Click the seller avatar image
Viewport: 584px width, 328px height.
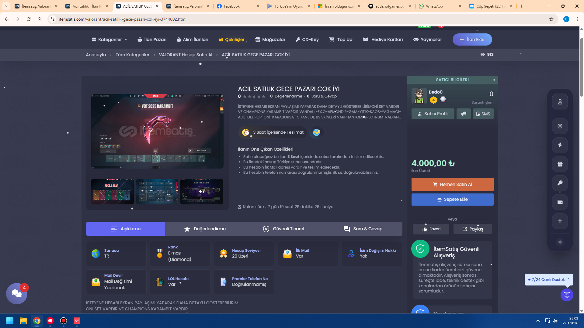point(419,96)
